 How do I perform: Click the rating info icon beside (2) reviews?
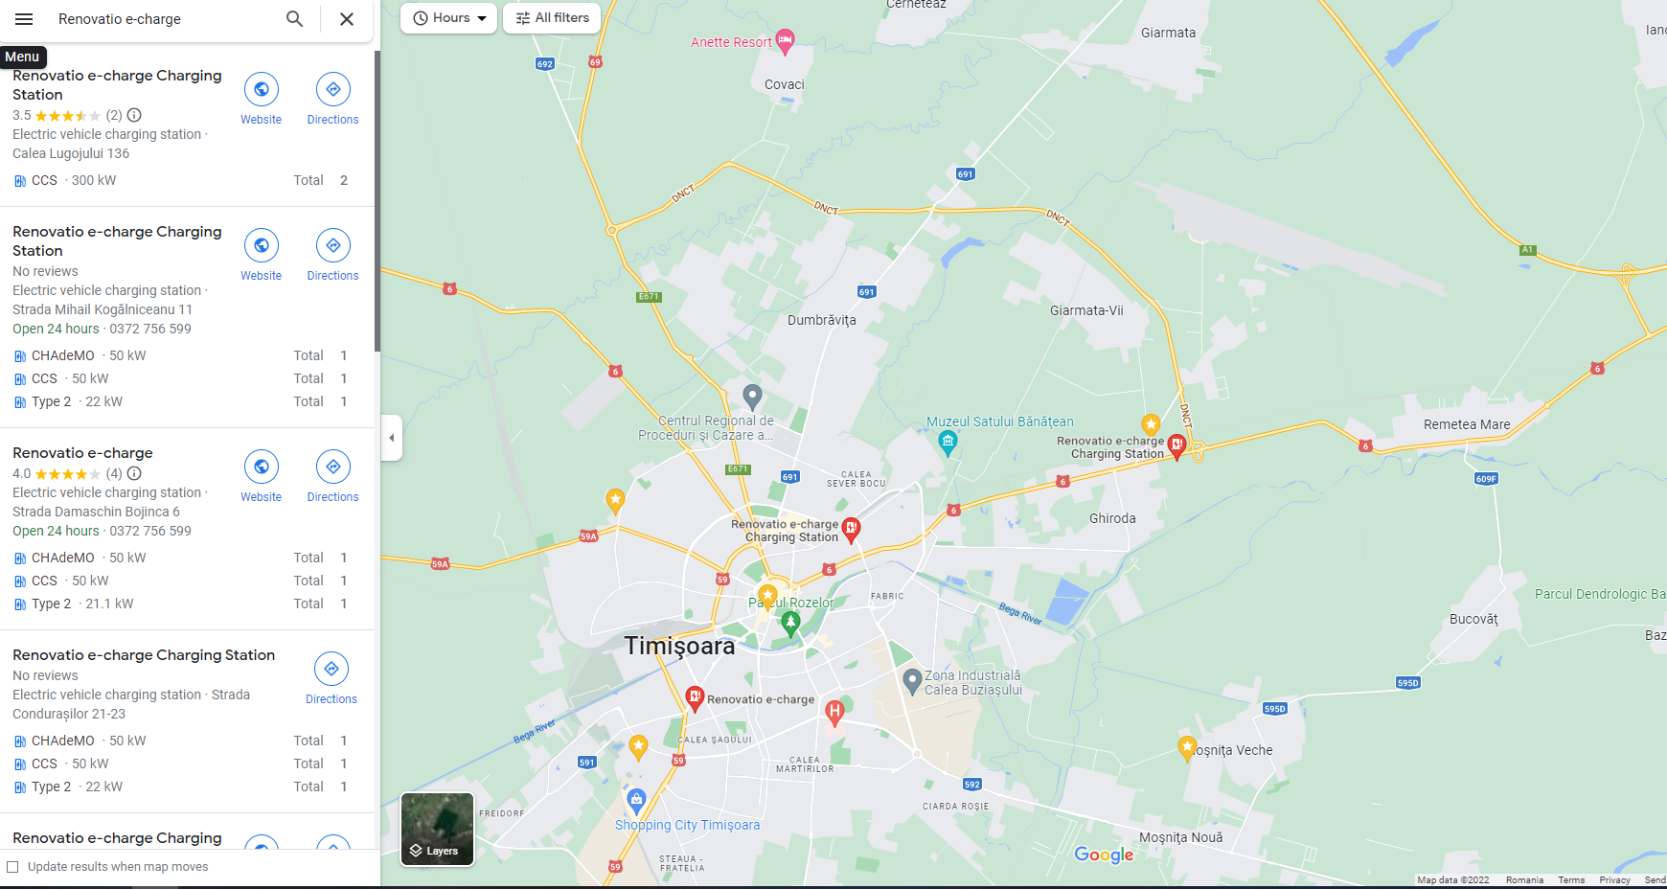click(x=135, y=115)
